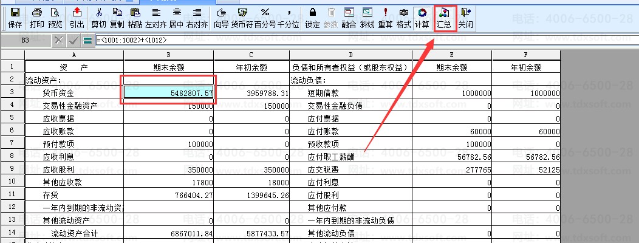This screenshot has height=243, width=639.
Task: Apply currency symbol format (货币符)
Action: coord(243,18)
